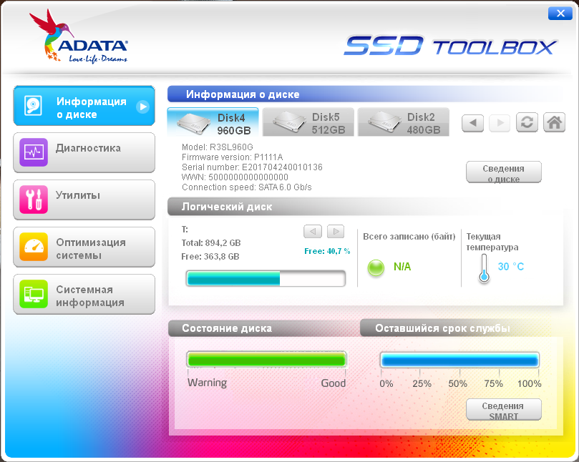Click the white arrow on Информация о диске button
579x462 pixels.
(142, 107)
